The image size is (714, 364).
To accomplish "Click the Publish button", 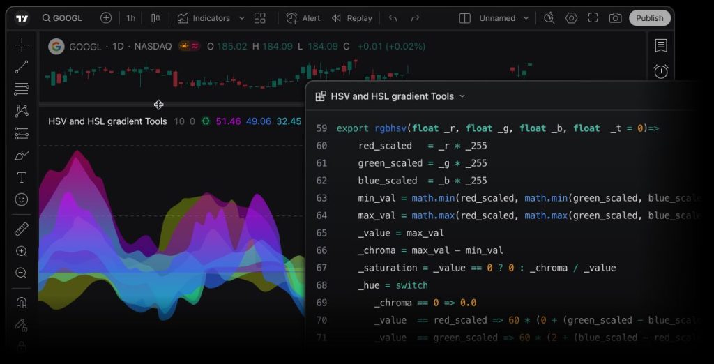I will (x=649, y=18).
